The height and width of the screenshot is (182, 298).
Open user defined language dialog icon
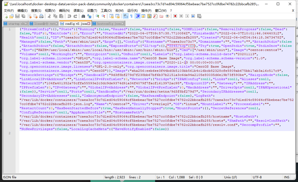[143, 16]
